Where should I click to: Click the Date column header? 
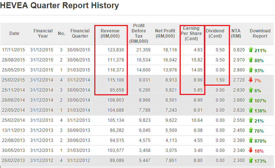[x=14, y=33]
